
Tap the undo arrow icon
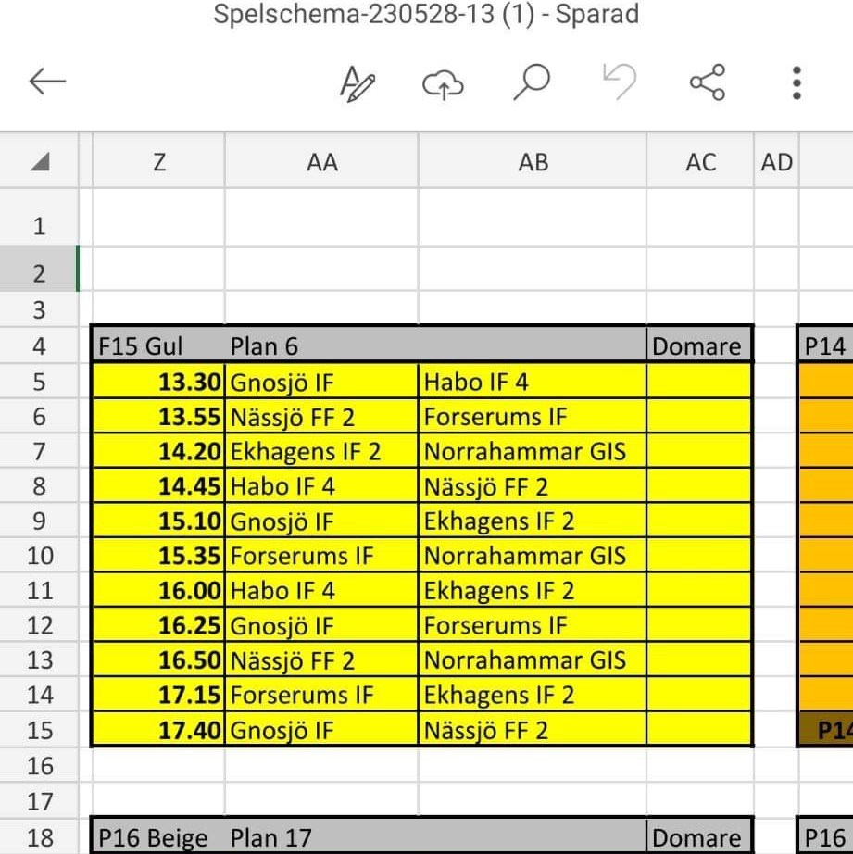pyautogui.click(x=619, y=82)
